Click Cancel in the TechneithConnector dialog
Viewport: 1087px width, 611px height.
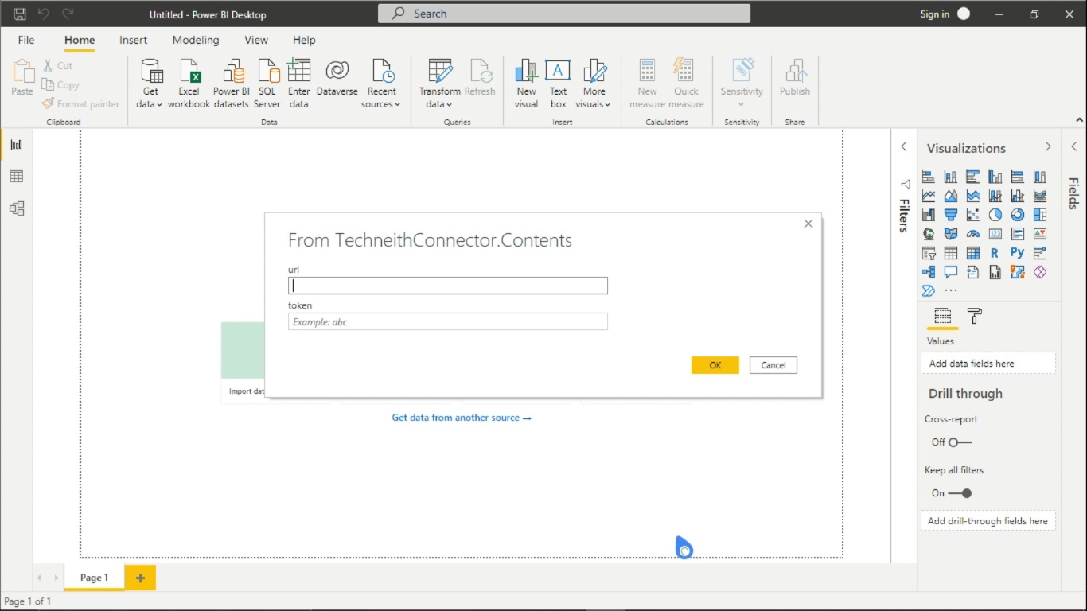[x=773, y=365]
